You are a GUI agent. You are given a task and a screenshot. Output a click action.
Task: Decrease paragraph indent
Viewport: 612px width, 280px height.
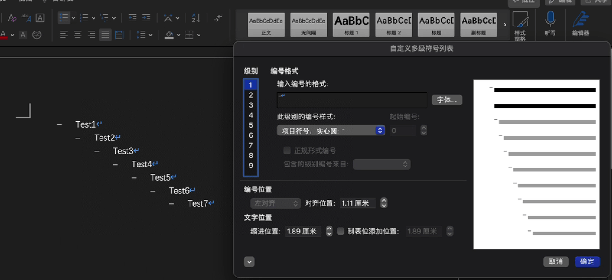click(132, 18)
